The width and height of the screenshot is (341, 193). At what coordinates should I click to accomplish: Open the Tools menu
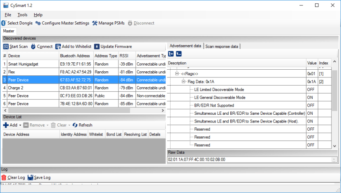click(22, 15)
